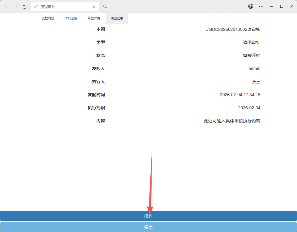
Task: Click the 留言 button at the bottom
Action: (x=148, y=227)
